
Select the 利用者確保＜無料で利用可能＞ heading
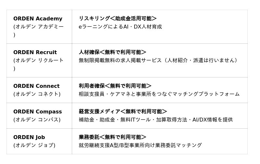[115, 86]
